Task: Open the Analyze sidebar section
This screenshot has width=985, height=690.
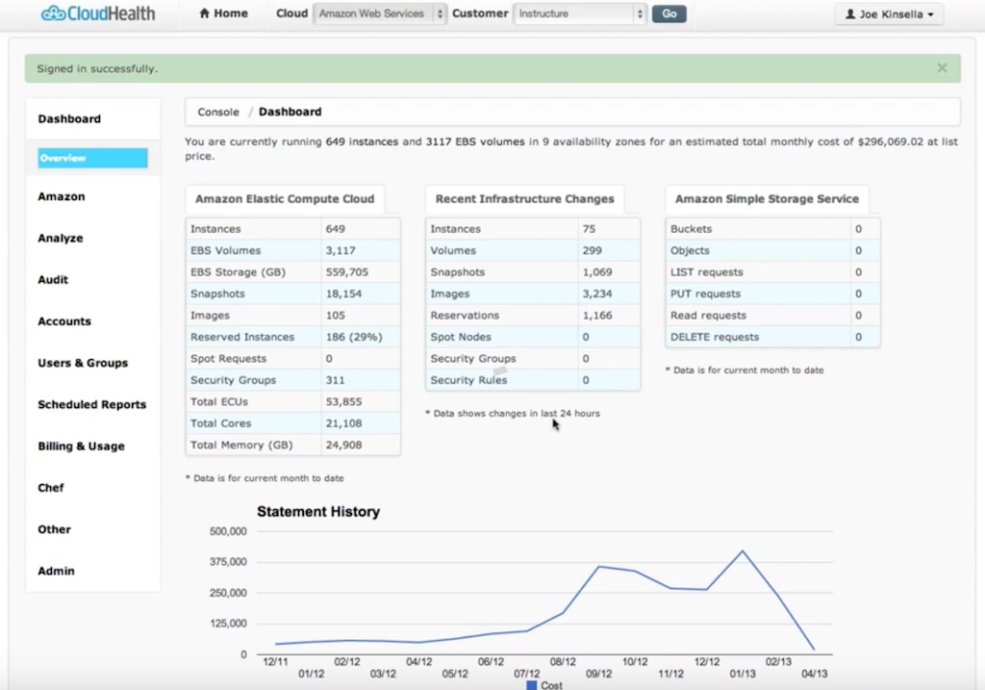Action: [x=61, y=238]
